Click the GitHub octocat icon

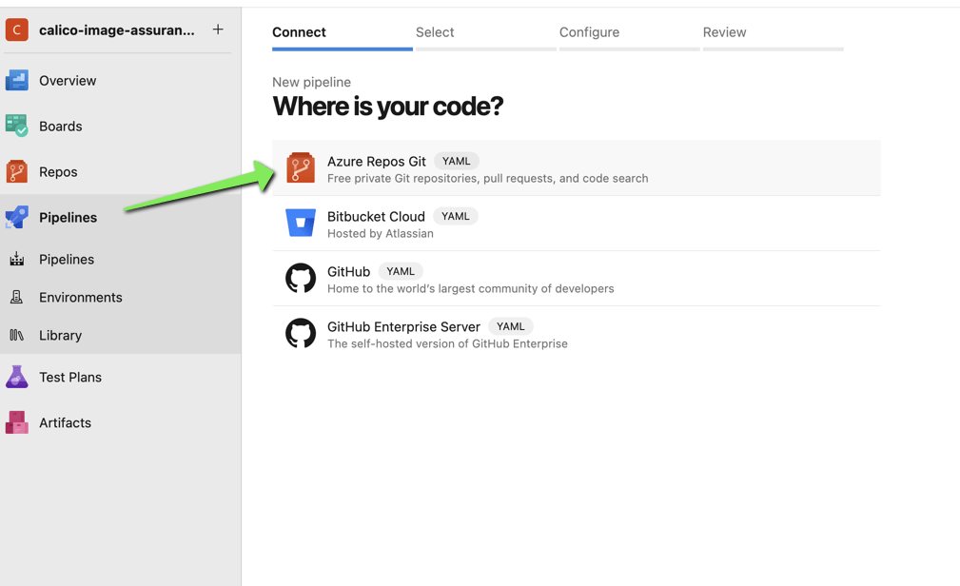tap(301, 278)
